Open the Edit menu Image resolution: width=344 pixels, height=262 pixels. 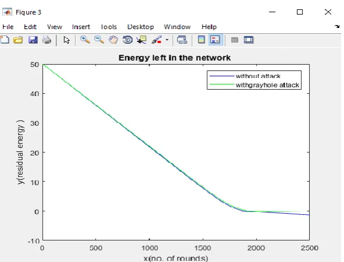[x=30, y=27]
